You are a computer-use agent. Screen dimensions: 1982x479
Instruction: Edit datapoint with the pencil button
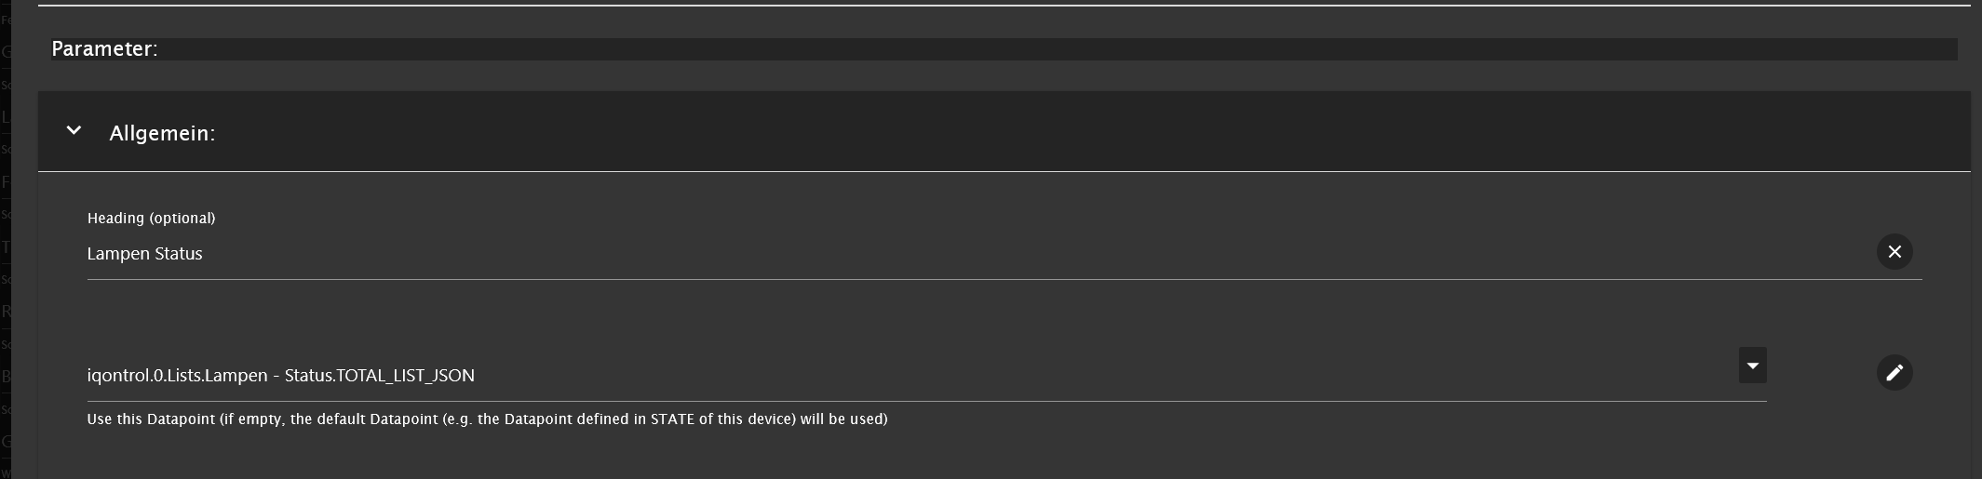click(1894, 373)
